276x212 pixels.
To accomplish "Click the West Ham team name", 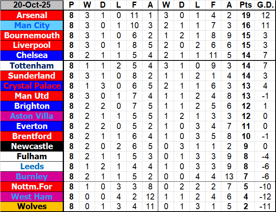I will 32,197.
